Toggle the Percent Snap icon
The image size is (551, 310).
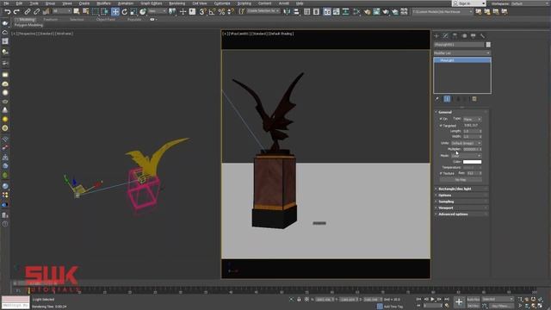221,11
